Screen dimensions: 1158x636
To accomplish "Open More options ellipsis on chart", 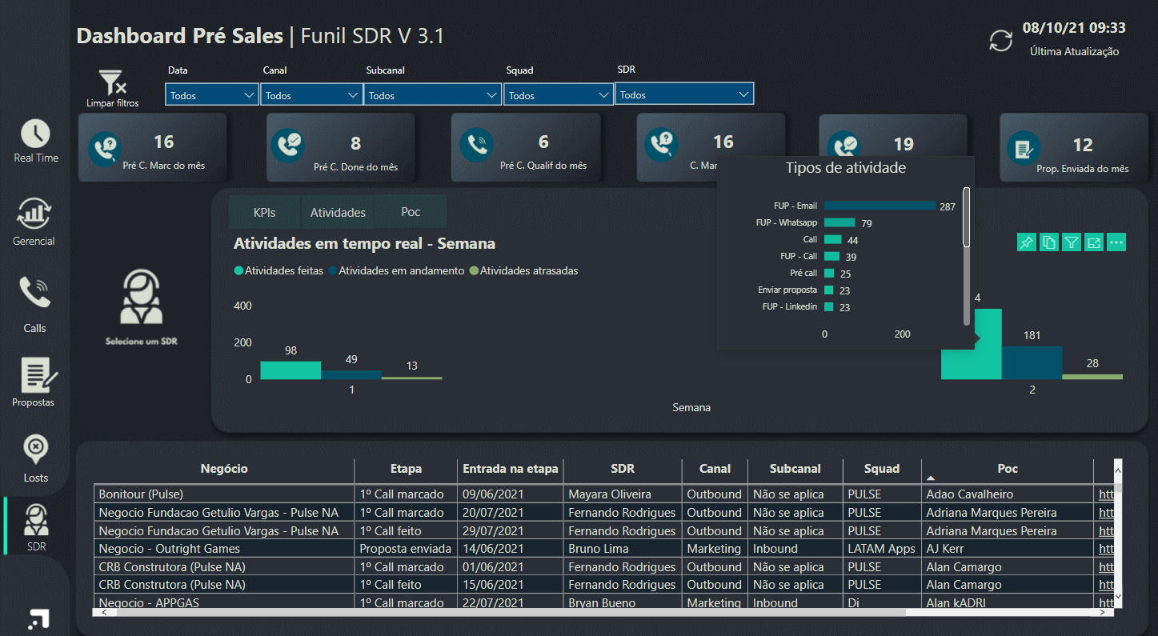I will click(x=1117, y=242).
